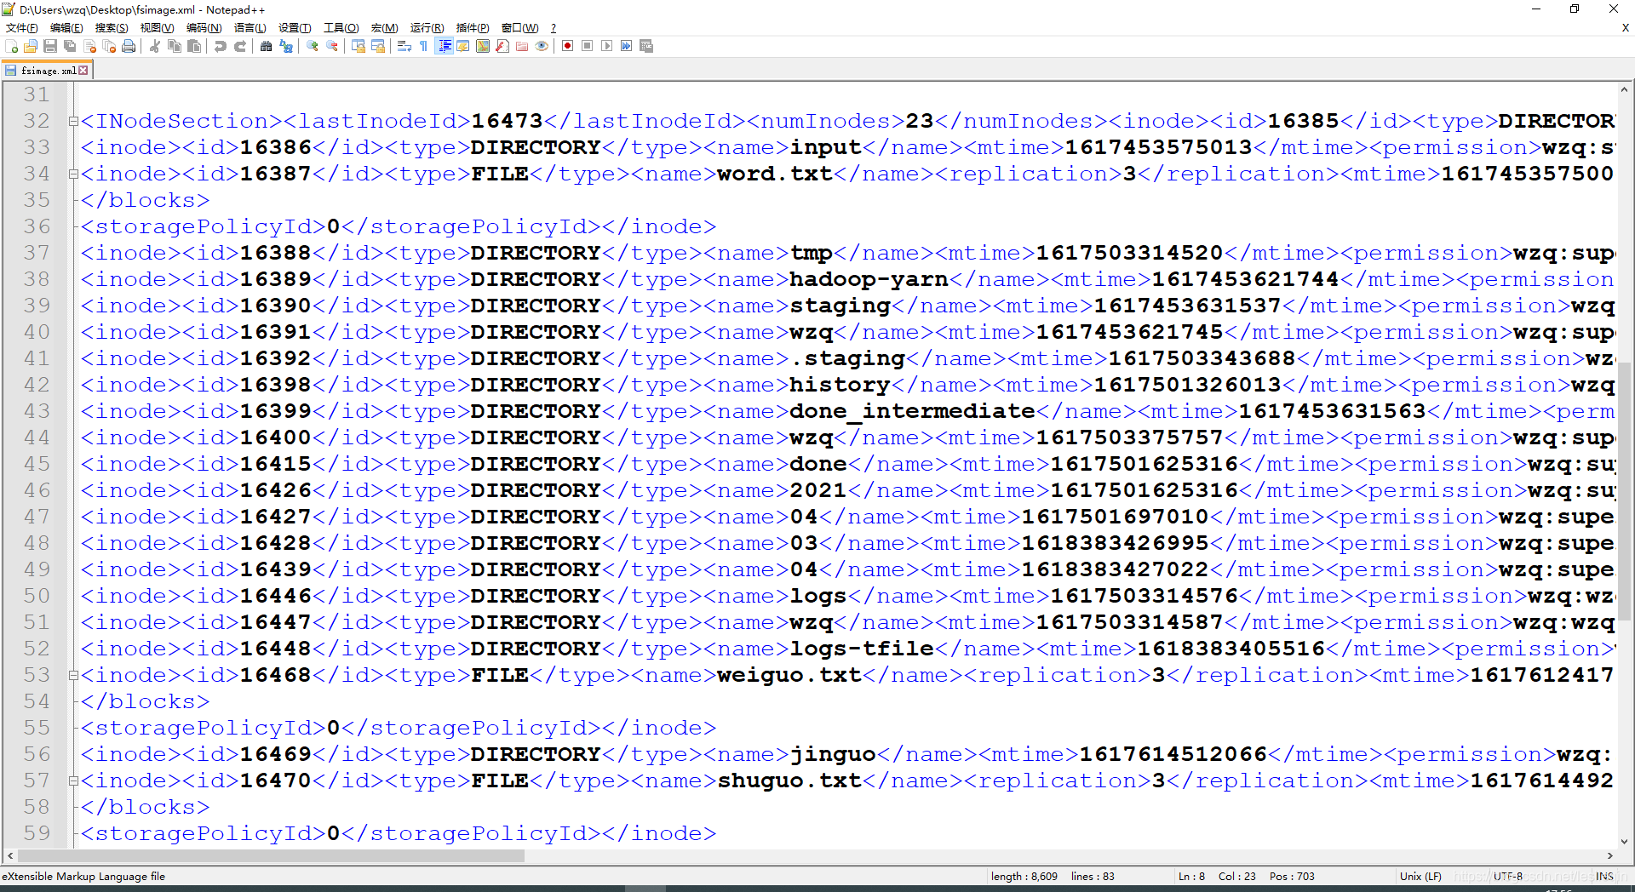The image size is (1635, 892).
Task: Run macro multiple times
Action: point(627,46)
